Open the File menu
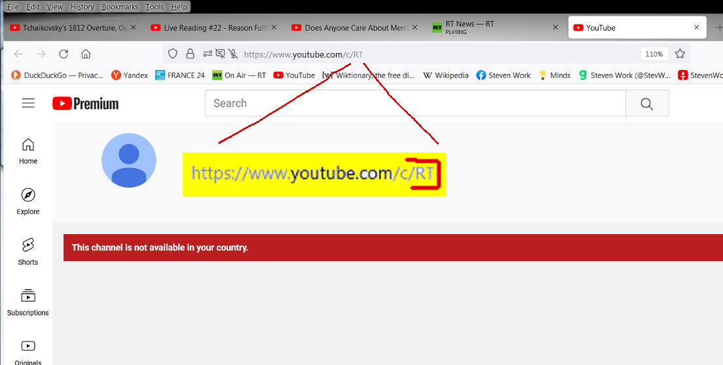 13,7
